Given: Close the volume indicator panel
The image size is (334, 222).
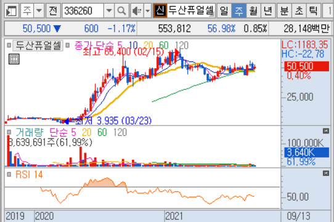Looking at the screenshot, I should click(326, 131).
